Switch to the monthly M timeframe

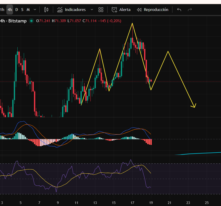coord(28,10)
